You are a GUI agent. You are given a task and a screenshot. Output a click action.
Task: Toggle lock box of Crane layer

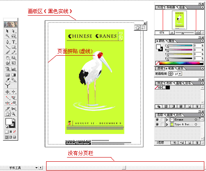point(162,120)
